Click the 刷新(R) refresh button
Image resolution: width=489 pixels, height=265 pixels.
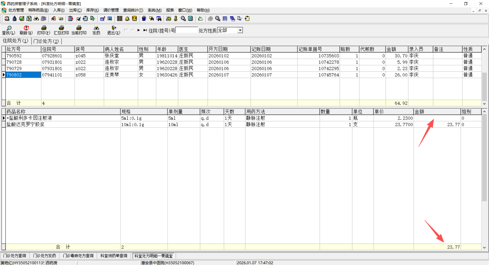(26, 30)
